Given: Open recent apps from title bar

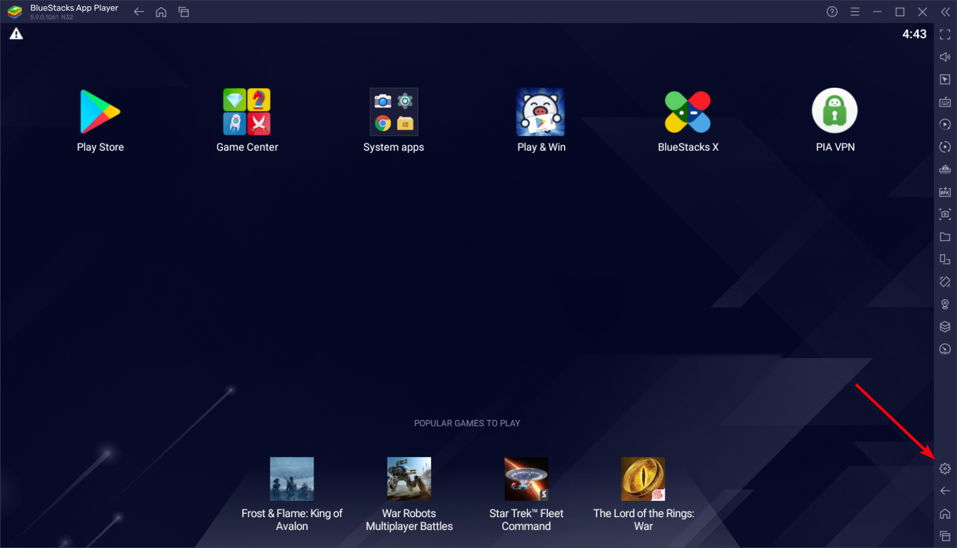Looking at the screenshot, I should (x=184, y=12).
